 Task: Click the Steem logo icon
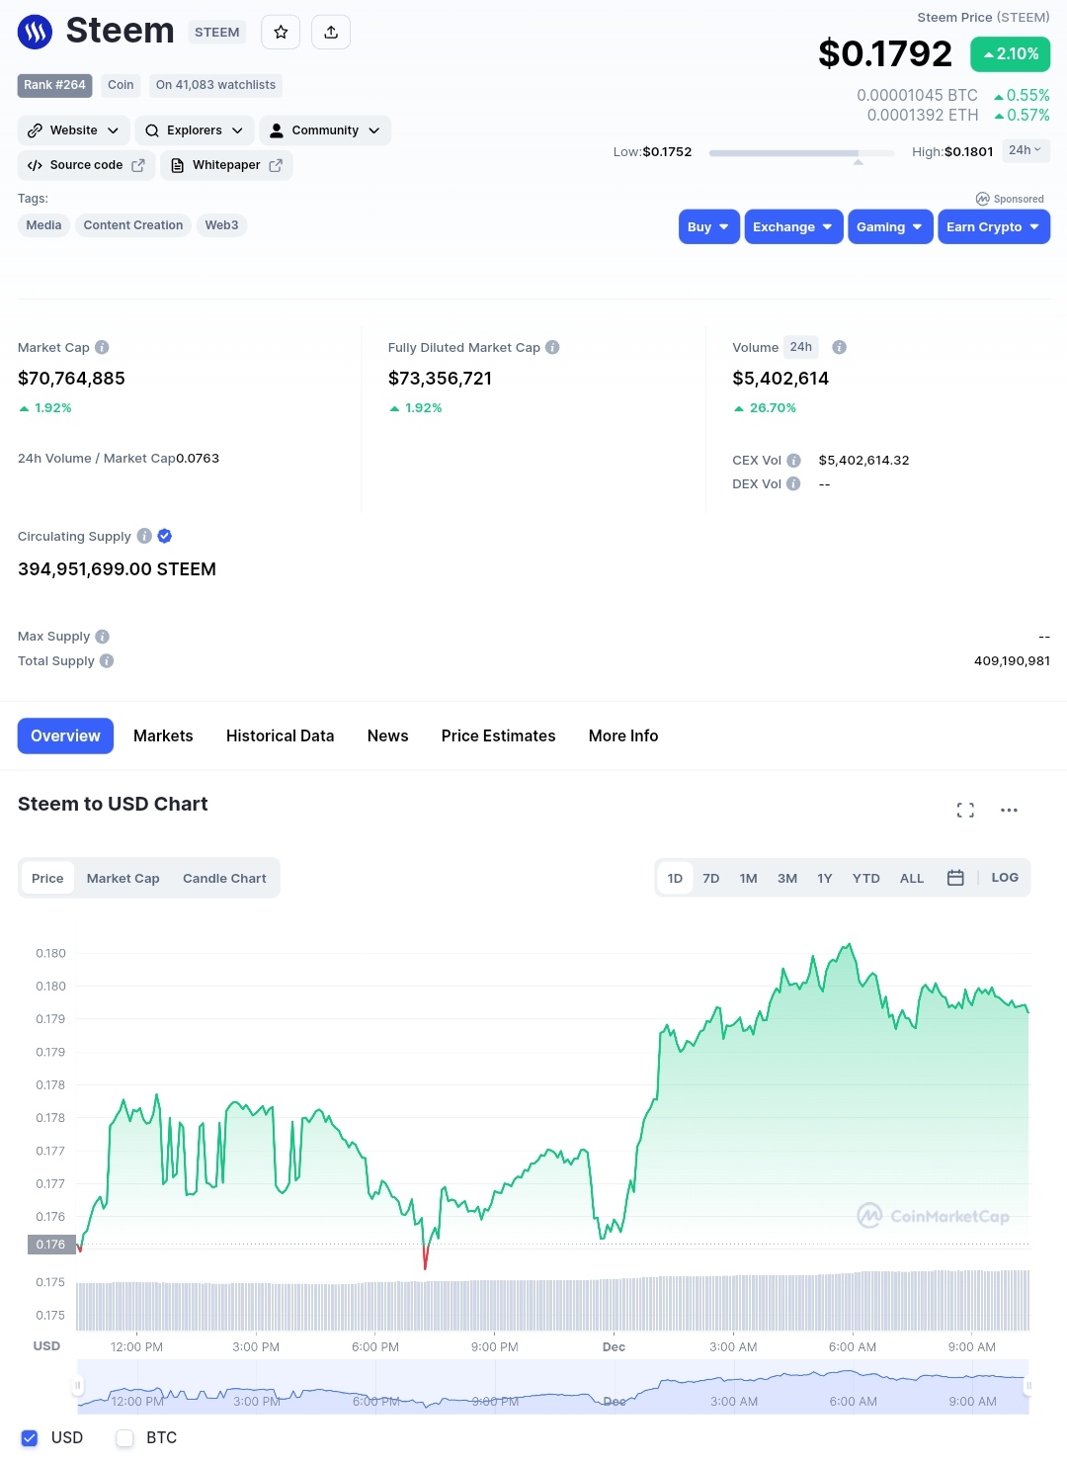pyautogui.click(x=35, y=33)
